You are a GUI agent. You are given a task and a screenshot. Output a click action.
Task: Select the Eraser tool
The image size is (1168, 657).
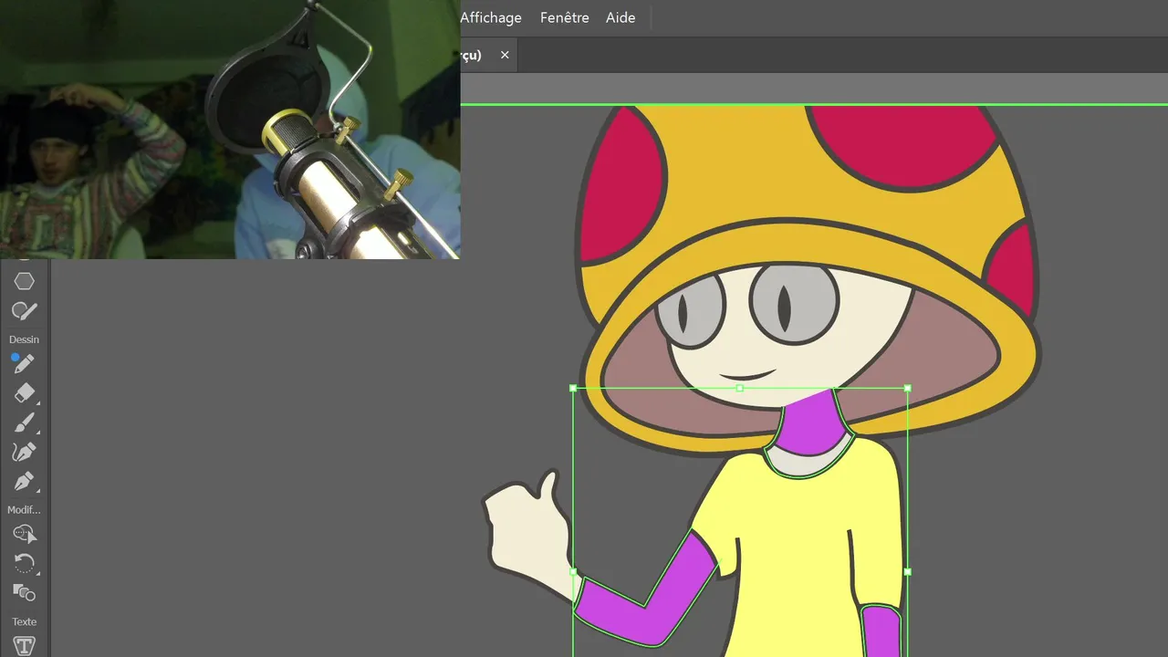[x=24, y=393]
